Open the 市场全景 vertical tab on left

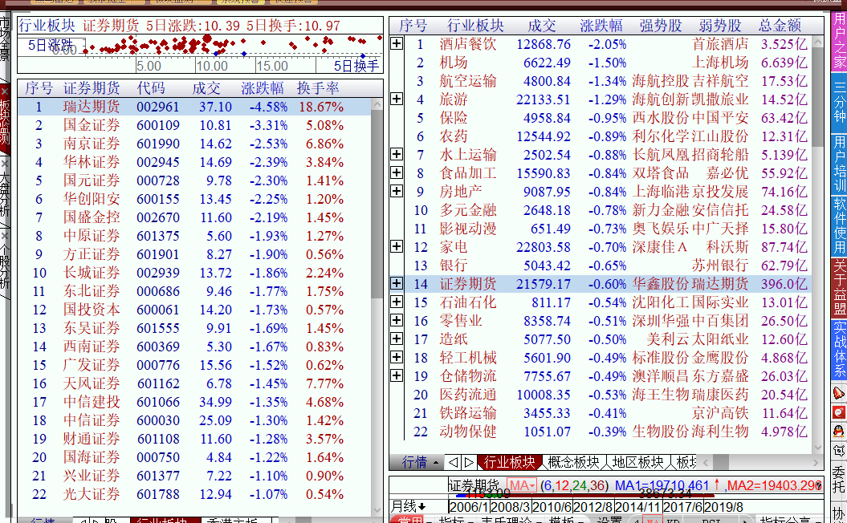5,40
